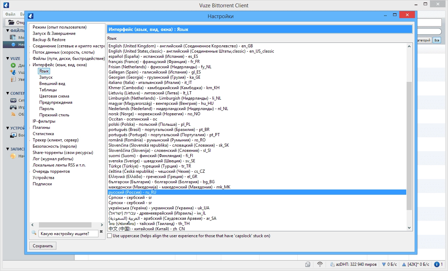
Task: Click the magnifier icon beside the settings search
Action: pos(34,233)
